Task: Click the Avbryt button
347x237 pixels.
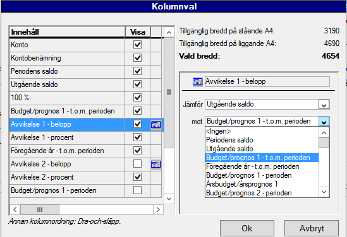Action: [312, 228]
